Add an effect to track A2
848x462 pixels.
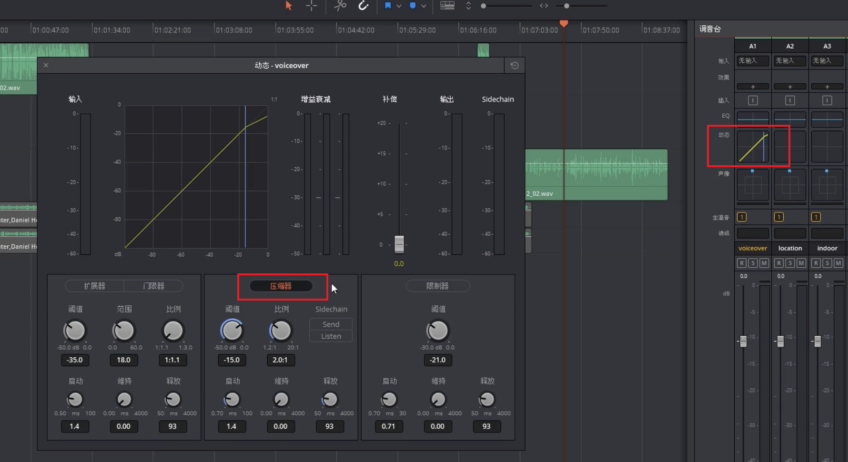coord(790,87)
